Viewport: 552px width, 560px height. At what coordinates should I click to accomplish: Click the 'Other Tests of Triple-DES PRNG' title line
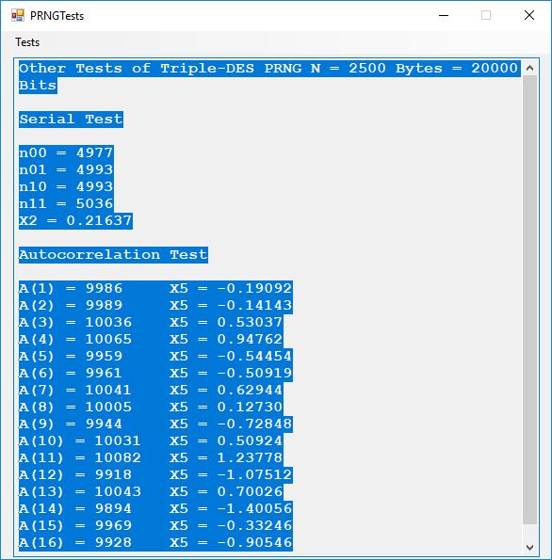(268, 68)
